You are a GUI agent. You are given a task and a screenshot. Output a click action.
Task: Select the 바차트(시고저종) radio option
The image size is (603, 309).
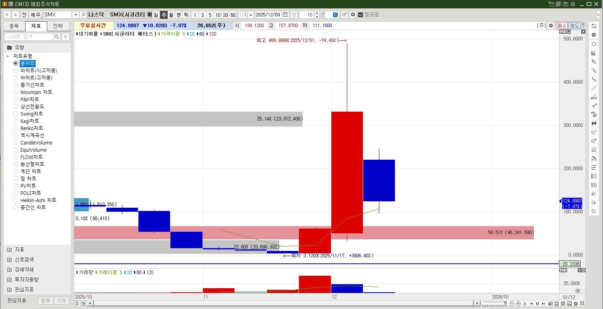(x=16, y=70)
